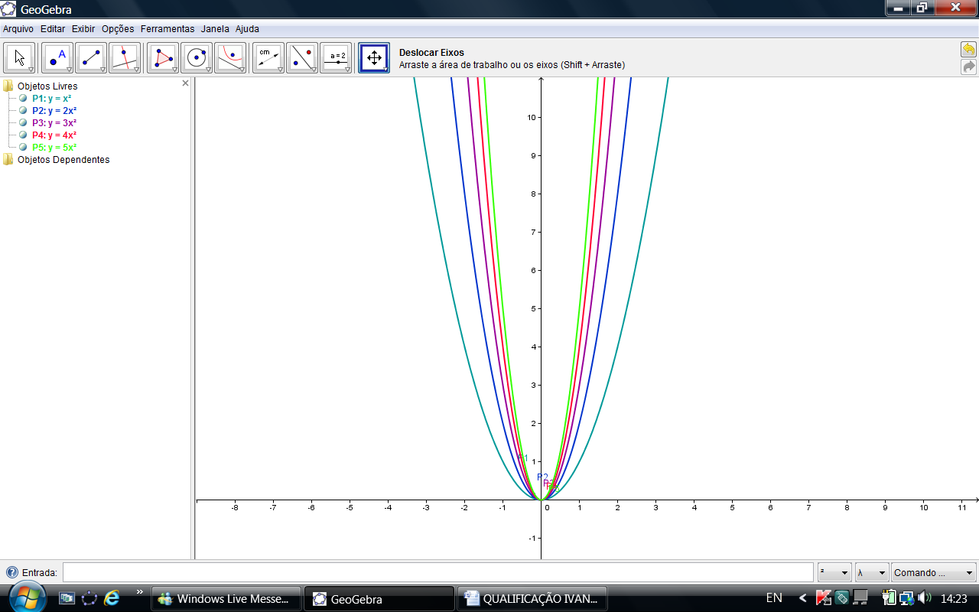This screenshot has width=979, height=612.
Task: Select the Circle with center tool
Action: tap(197, 58)
